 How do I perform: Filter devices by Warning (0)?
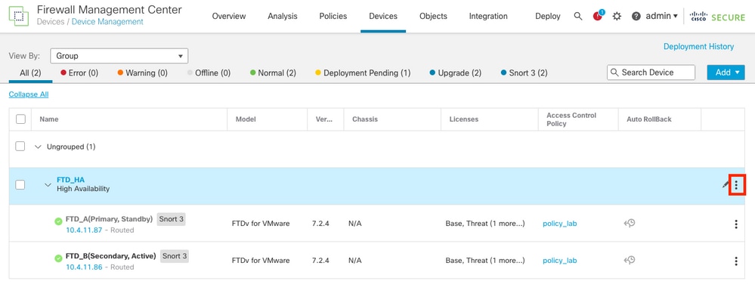coord(142,73)
